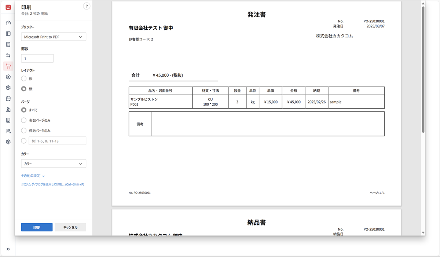Click the キャンセル button
Screen dimensions: 440x257
coord(70,227)
